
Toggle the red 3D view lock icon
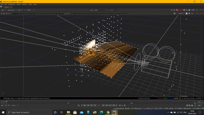[x=177, y=14]
